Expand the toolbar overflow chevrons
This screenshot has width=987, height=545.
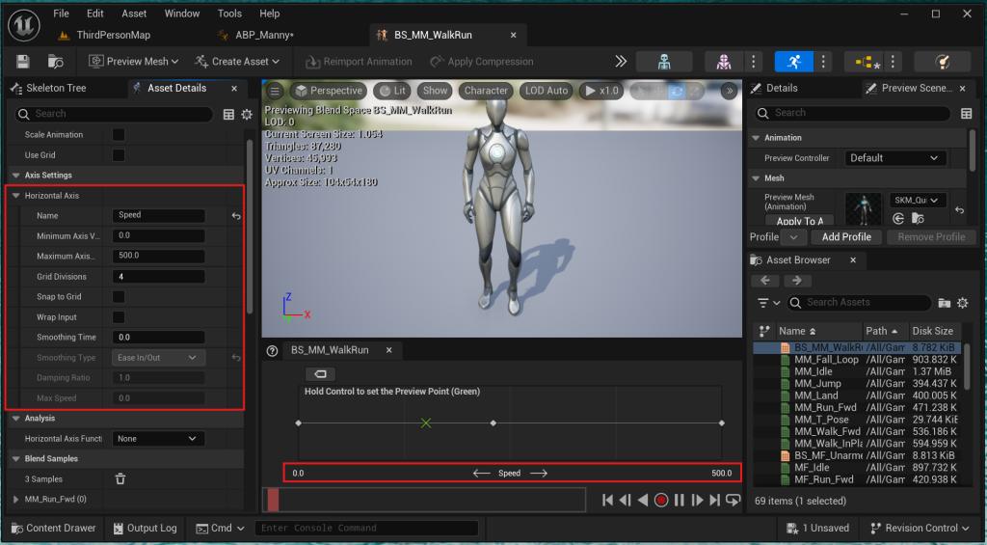621,61
